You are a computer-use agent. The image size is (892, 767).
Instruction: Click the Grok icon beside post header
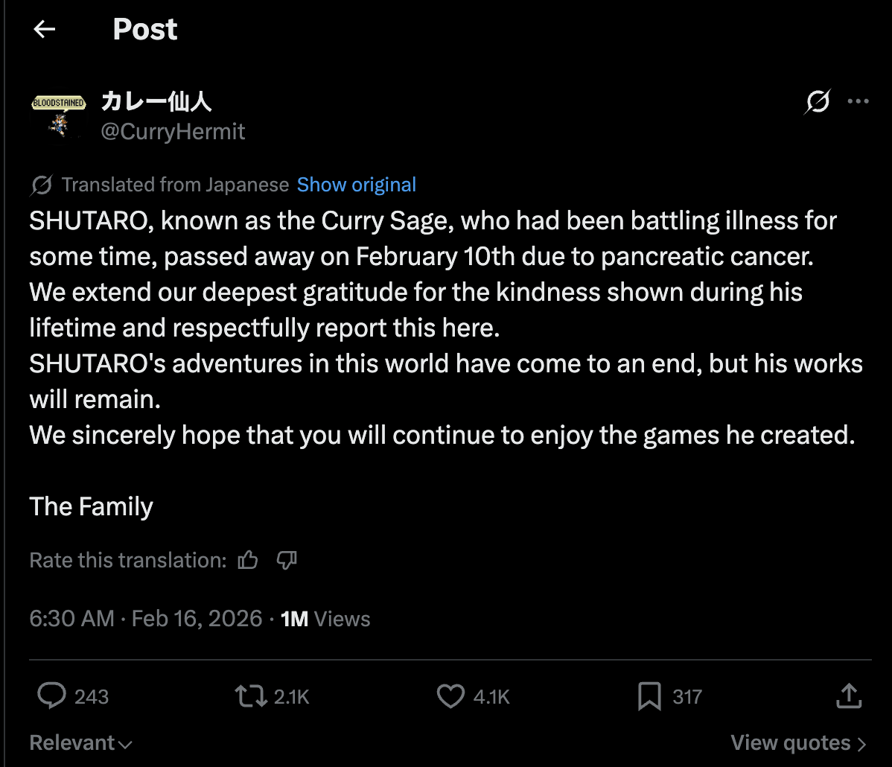click(817, 102)
